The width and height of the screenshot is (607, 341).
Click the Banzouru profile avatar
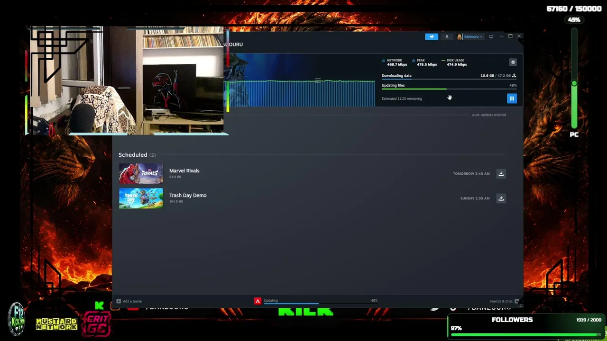click(x=460, y=37)
